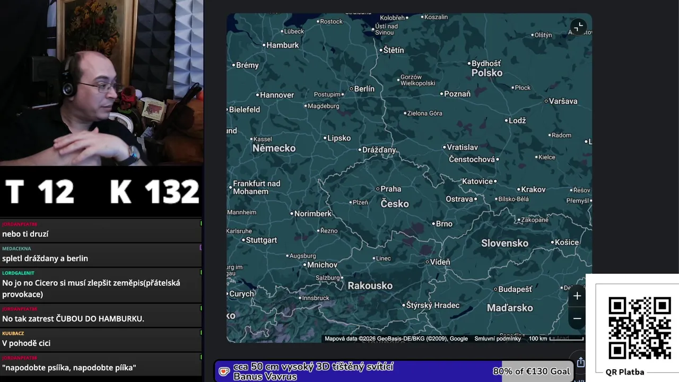Click the heart icon on goal bar

click(224, 371)
